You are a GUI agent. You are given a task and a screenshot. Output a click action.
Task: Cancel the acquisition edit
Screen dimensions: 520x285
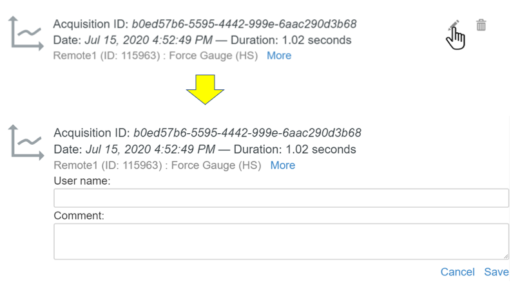457,271
